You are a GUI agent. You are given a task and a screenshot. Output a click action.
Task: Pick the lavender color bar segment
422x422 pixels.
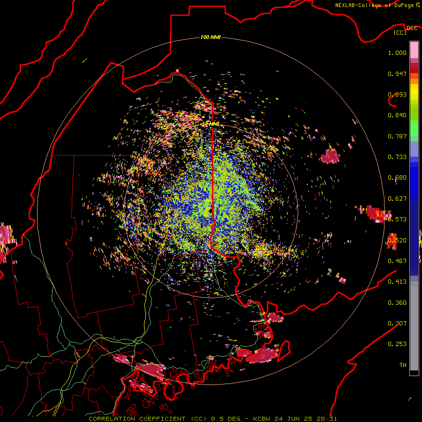[414, 149]
